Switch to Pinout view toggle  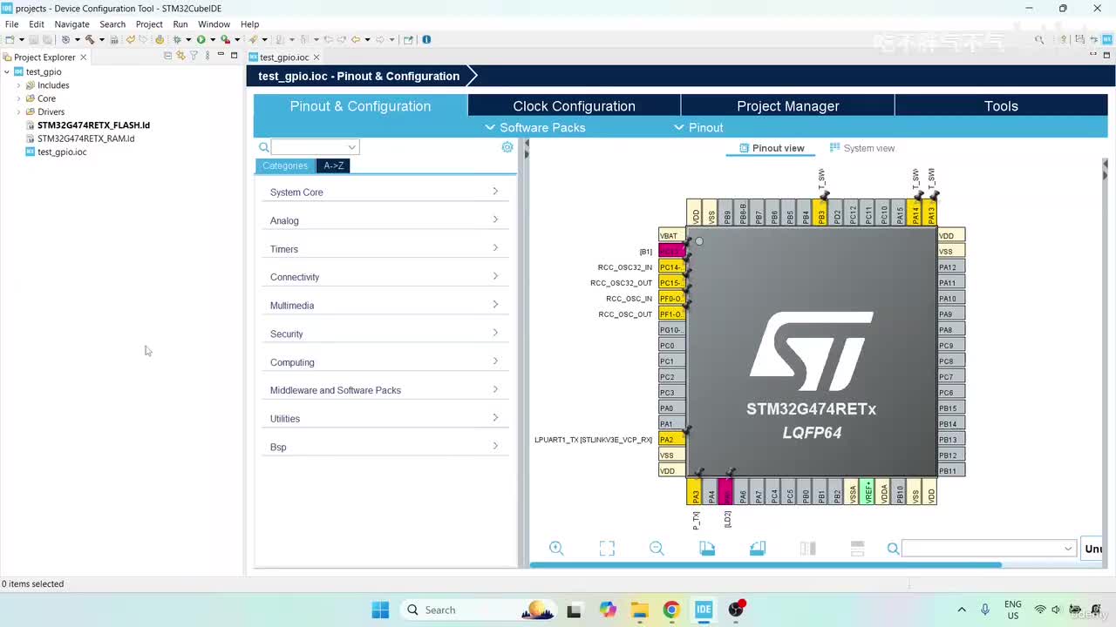[x=771, y=148]
